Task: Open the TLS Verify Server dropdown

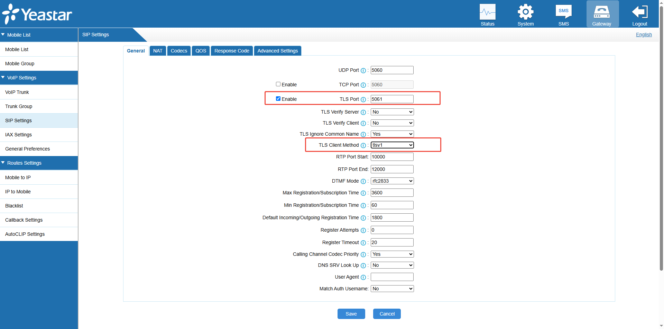Action: coord(392,112)
